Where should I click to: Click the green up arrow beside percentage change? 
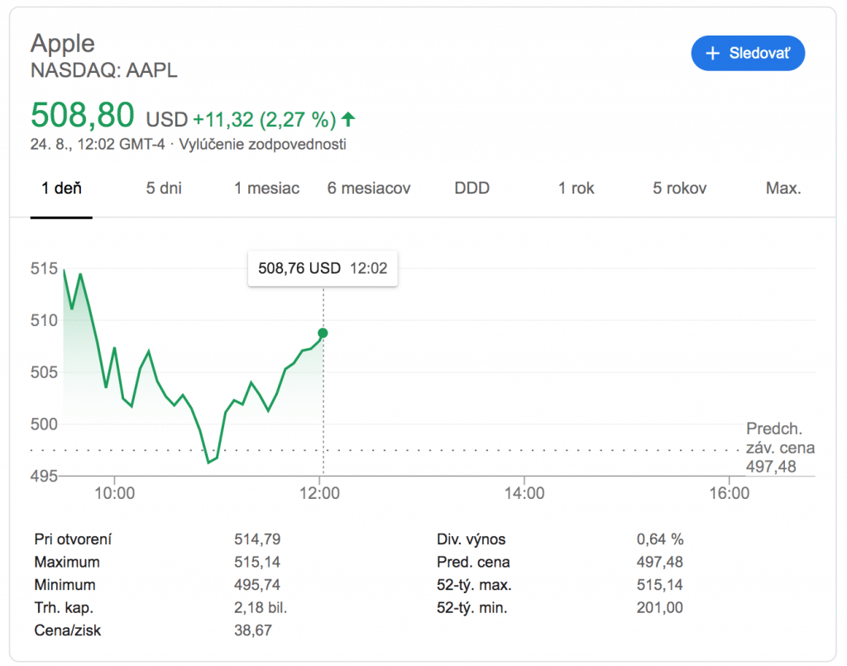(348, 119)
